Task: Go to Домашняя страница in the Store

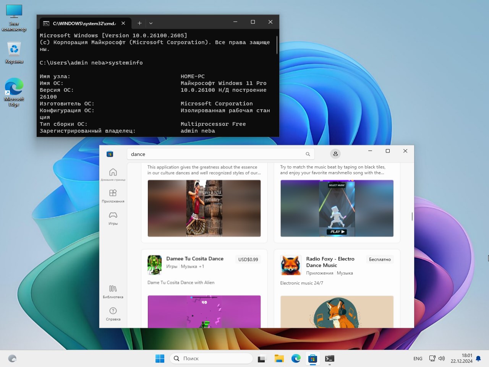Action: click(x=113, y=173)
